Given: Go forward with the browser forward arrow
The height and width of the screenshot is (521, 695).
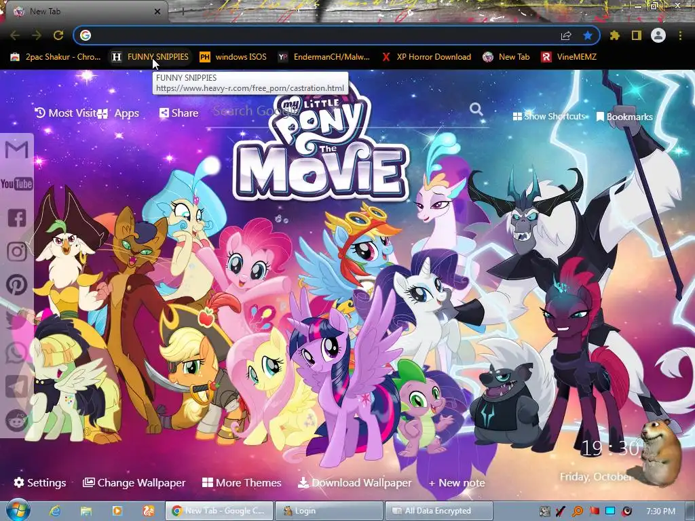Looking at the screenshot, I should click(x=37, y=35).
